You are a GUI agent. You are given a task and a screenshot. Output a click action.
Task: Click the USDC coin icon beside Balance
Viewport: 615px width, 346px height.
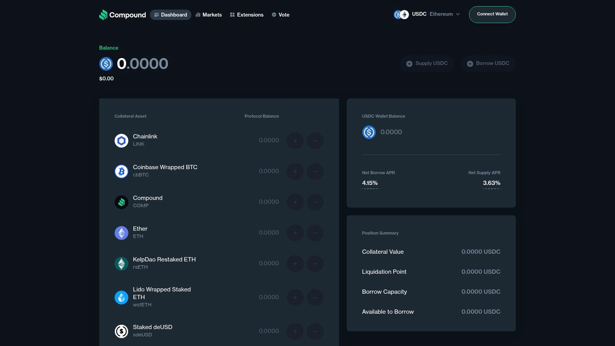point(106,64)
